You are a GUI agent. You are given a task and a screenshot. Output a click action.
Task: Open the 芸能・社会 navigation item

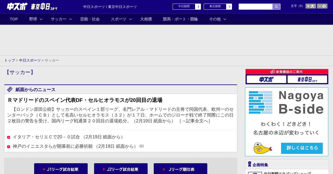pyautogui.click(x=90, y=19)
